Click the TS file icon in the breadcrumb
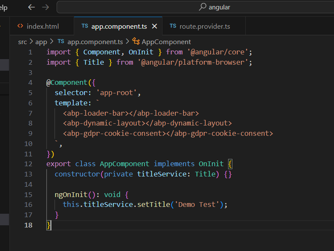 tap(61, 42)
